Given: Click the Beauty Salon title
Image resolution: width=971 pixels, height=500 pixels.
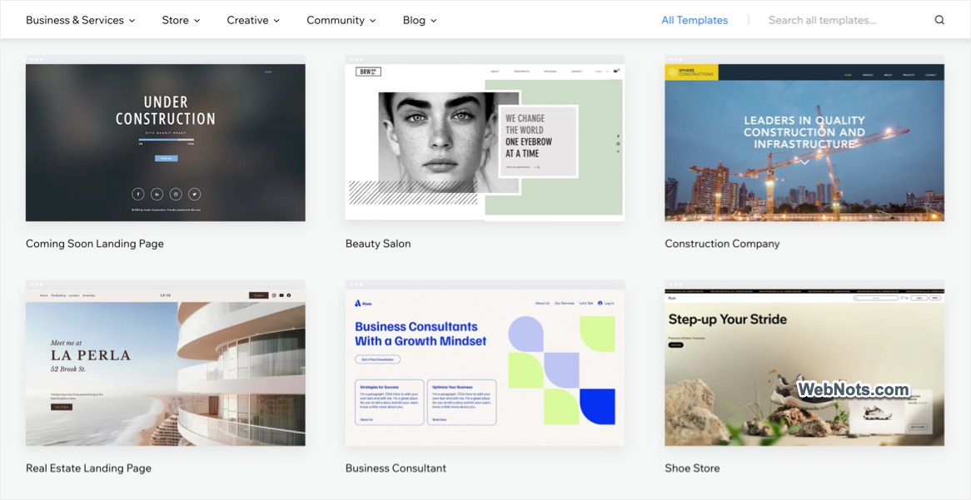Looking at the screenshot, I should coord(378,243).
